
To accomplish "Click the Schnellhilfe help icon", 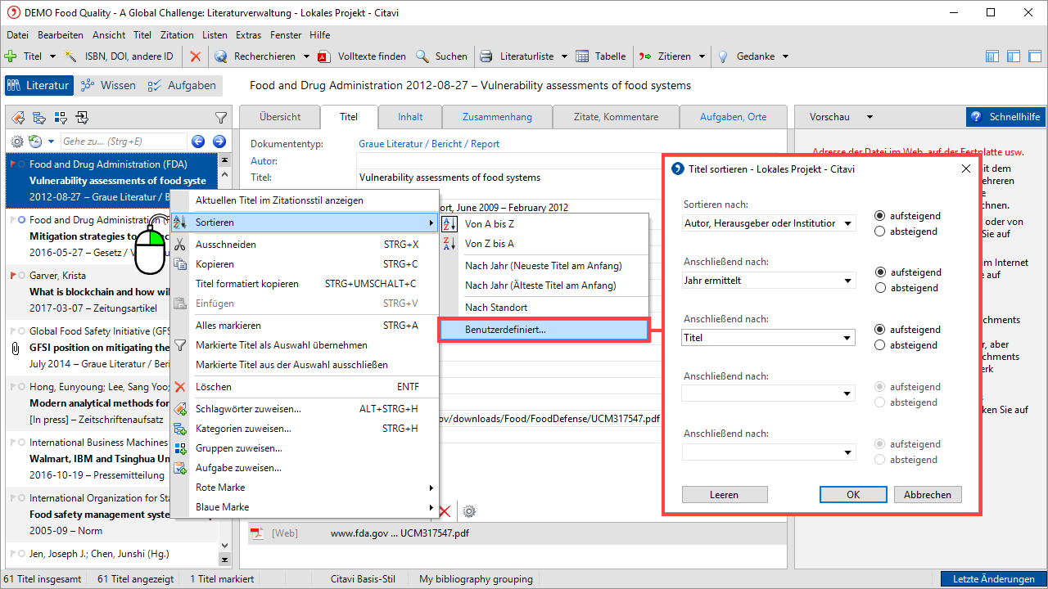I will [976, 117].
